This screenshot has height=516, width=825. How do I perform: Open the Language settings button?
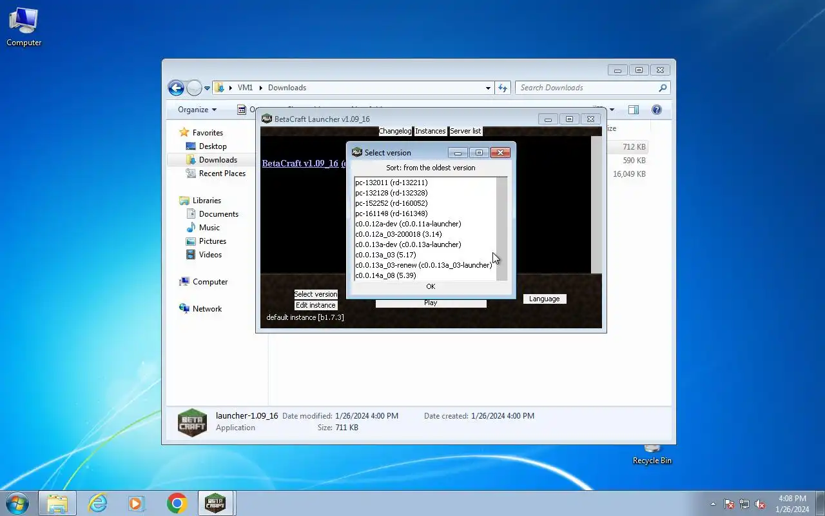click(x=545, y=299)
